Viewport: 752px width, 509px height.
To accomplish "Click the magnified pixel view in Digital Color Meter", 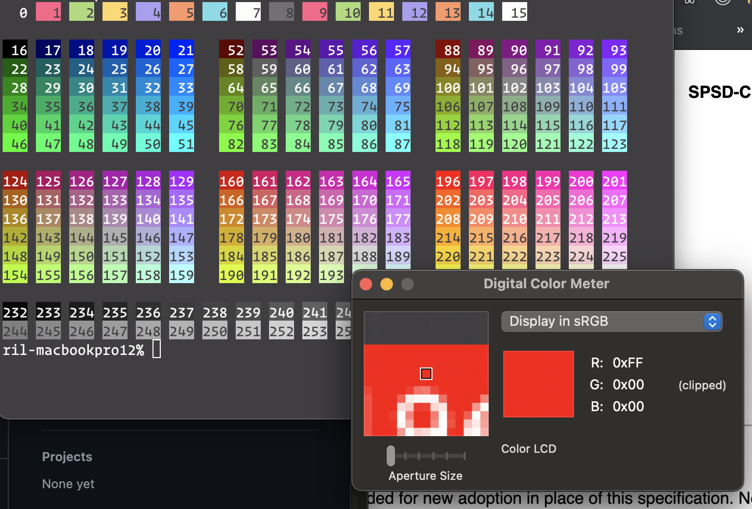I will pos(426,373).
